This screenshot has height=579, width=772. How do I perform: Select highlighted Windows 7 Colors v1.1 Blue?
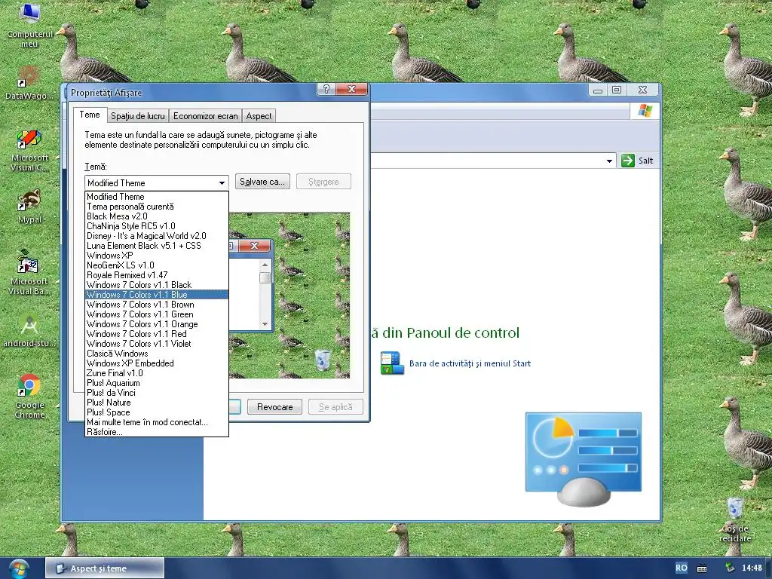(157, 295)
